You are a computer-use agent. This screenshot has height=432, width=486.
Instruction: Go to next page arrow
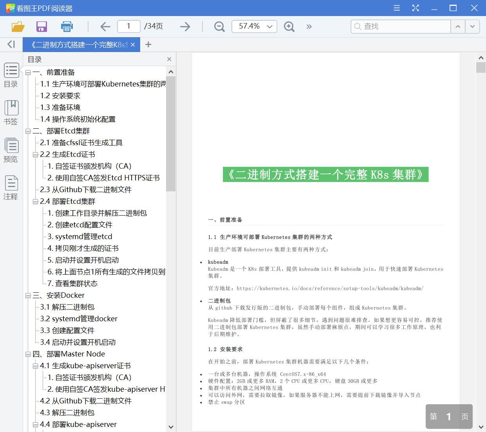click(185, 27)
